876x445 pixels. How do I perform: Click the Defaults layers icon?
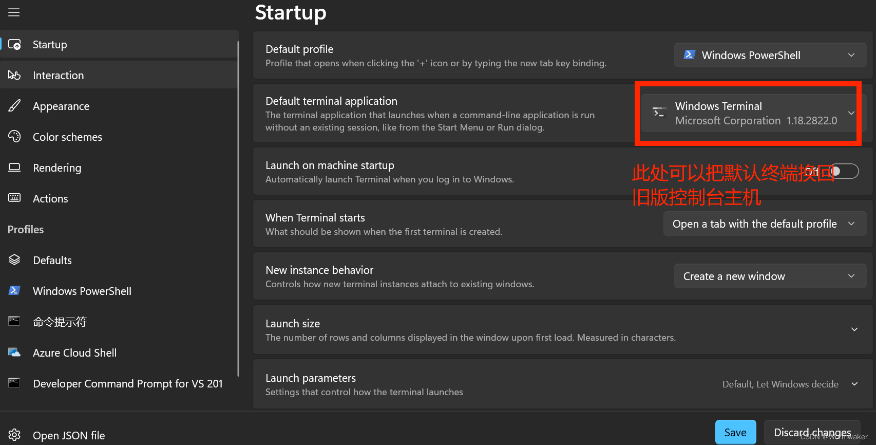coord(14,260)
